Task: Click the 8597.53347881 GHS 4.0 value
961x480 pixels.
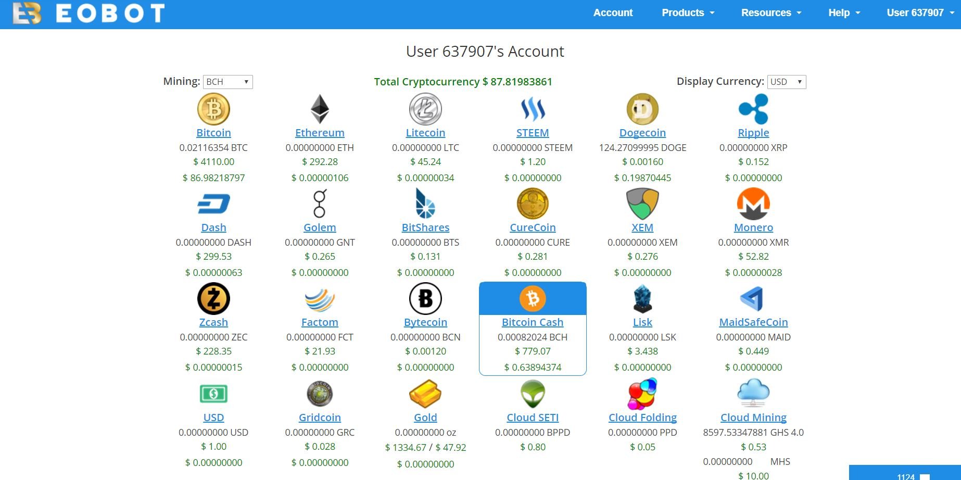Action: coord(753,433)
